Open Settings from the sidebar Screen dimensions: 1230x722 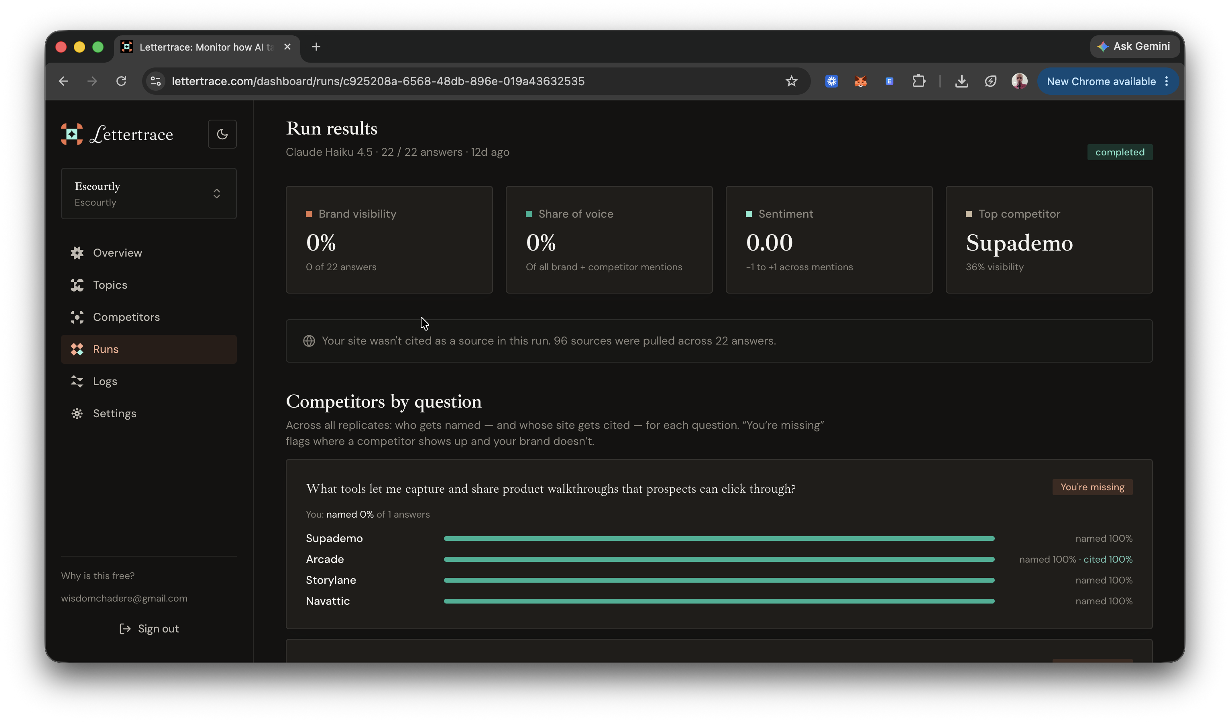point(149,414)
